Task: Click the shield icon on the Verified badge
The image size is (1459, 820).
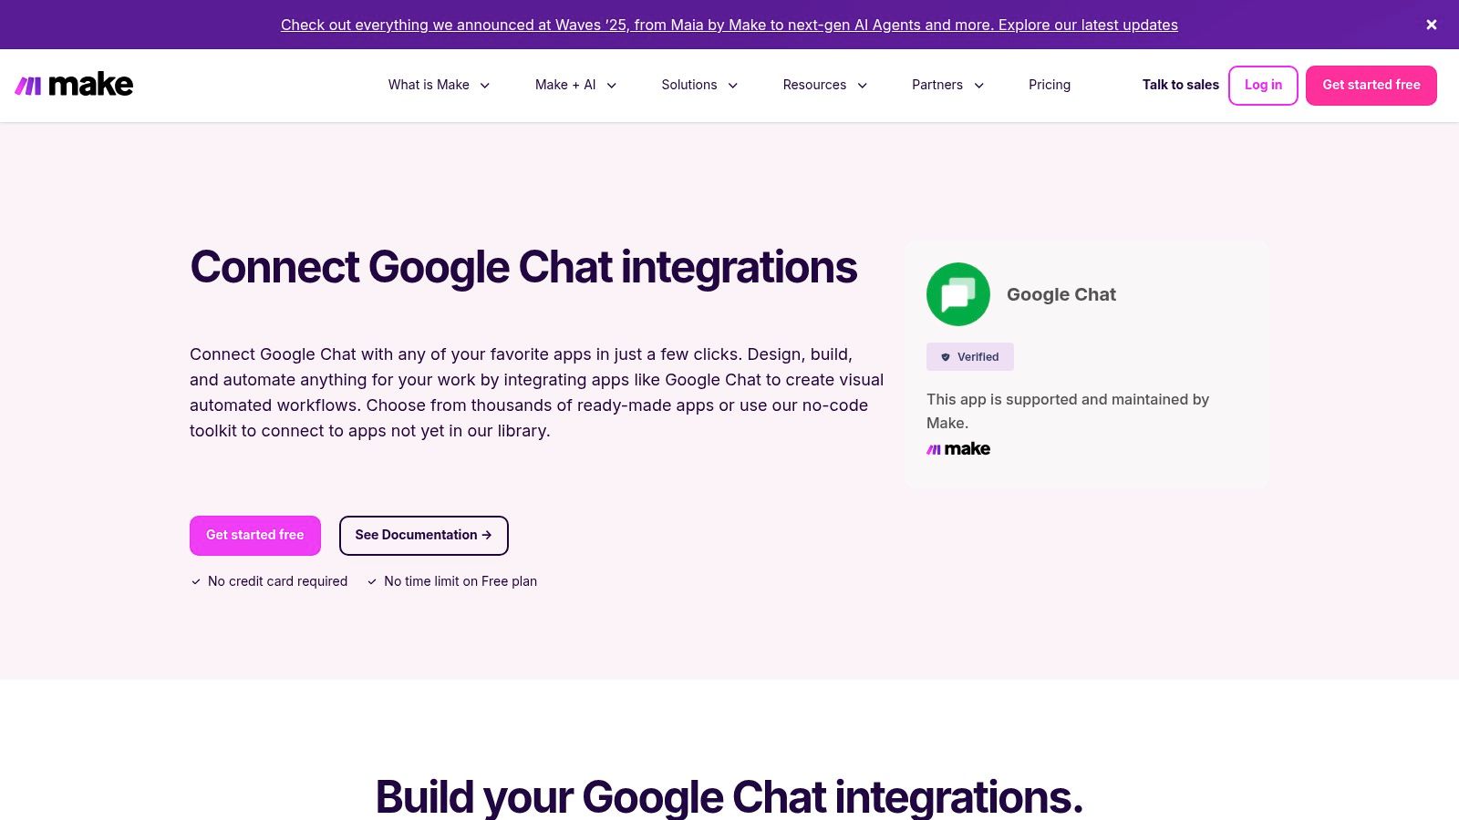Action: pos(946,356)
